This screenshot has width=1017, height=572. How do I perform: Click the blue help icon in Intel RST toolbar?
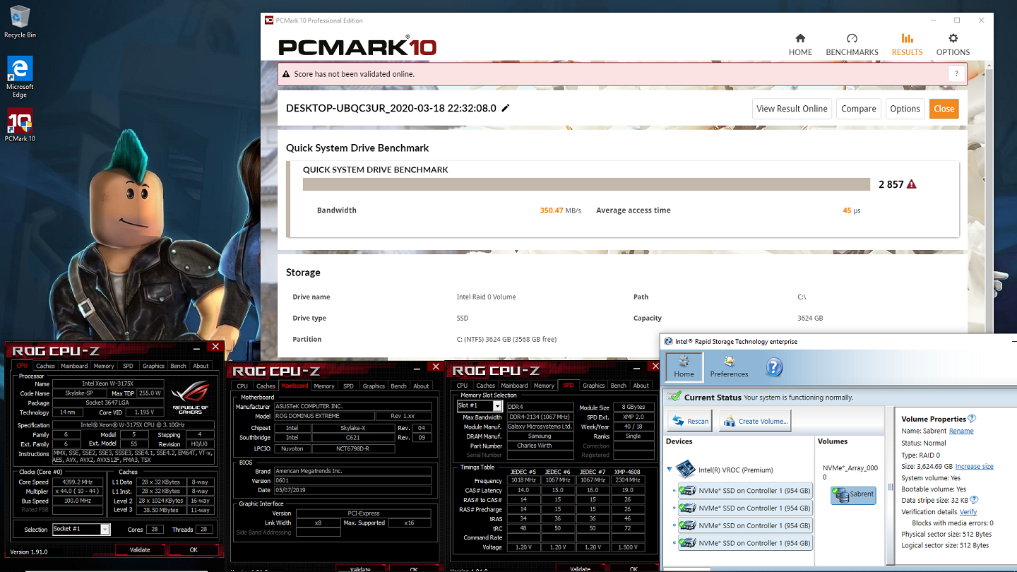point(774,367)
